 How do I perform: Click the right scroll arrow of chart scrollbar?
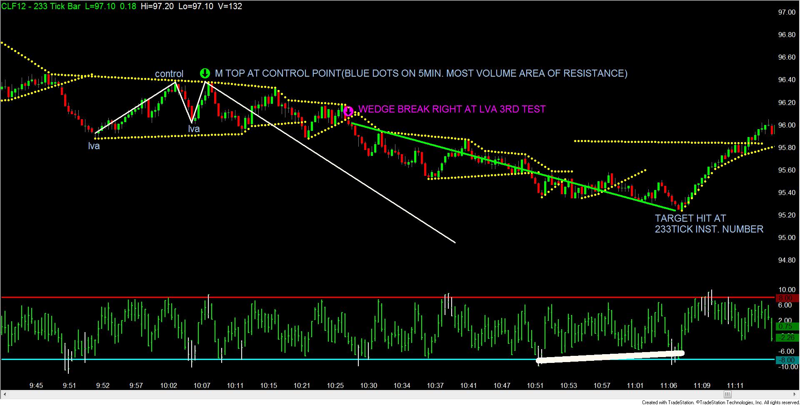pyautogui.click(x=795, y=394)
